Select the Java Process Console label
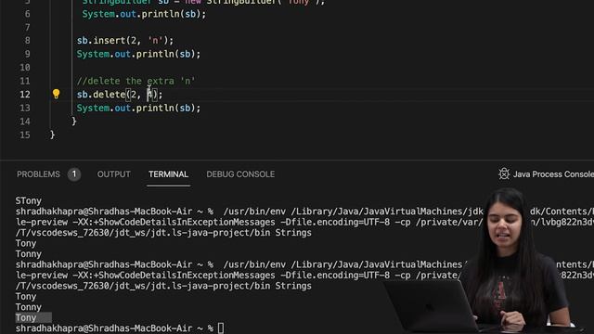This screenshot has height=334, width=594. point(553,174)
